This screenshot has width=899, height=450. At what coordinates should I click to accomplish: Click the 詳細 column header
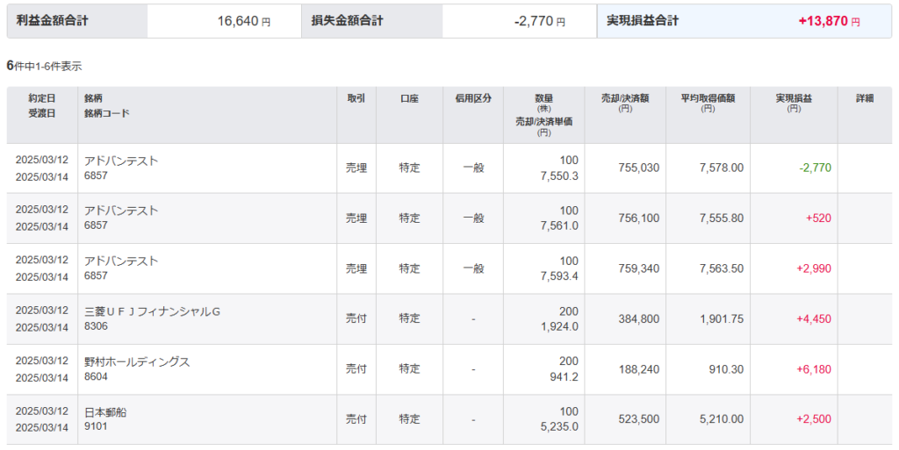[x=865, y=98]
